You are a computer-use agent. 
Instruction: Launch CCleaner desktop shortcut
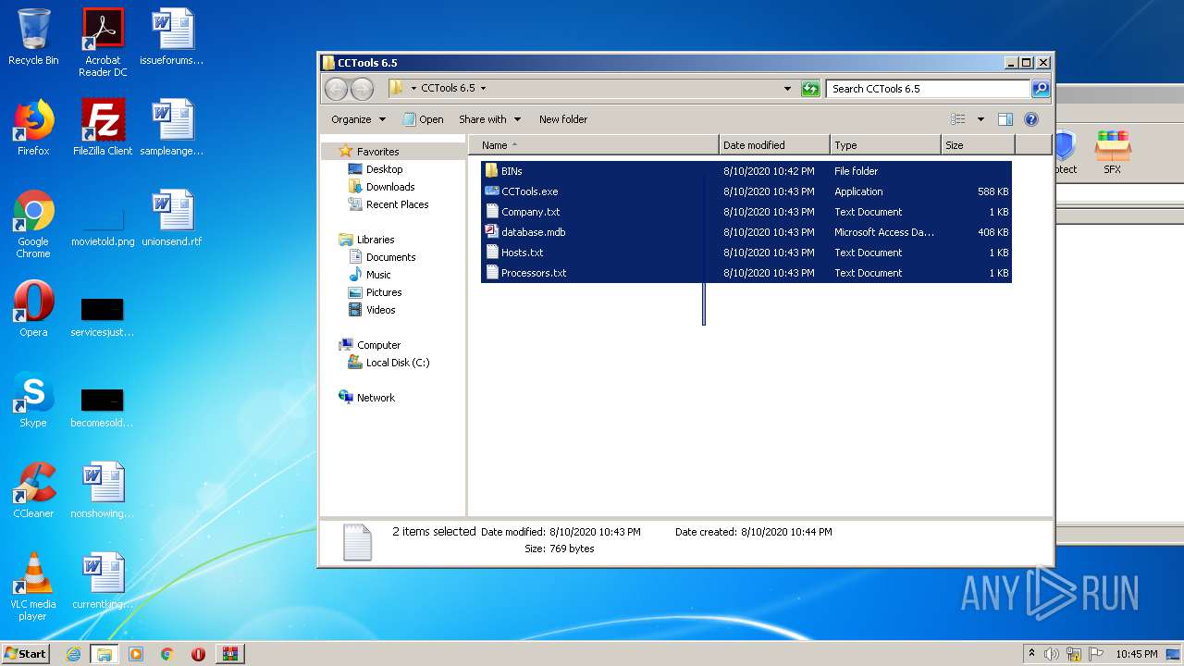click(x=33, y=490)
